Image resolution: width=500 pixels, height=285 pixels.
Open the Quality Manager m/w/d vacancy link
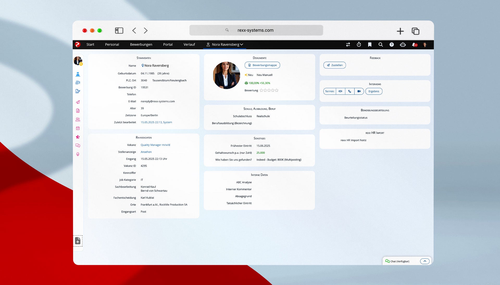(155, 145)
